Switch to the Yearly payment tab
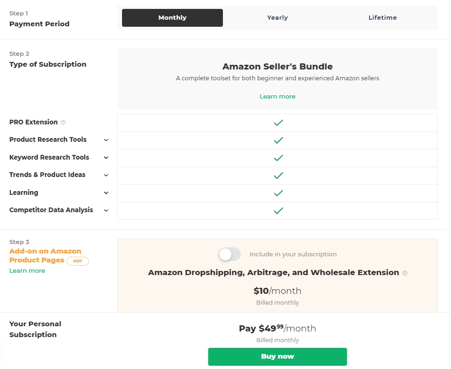The image size is (451, 369). pyautogui.click(x=277, y=17)
